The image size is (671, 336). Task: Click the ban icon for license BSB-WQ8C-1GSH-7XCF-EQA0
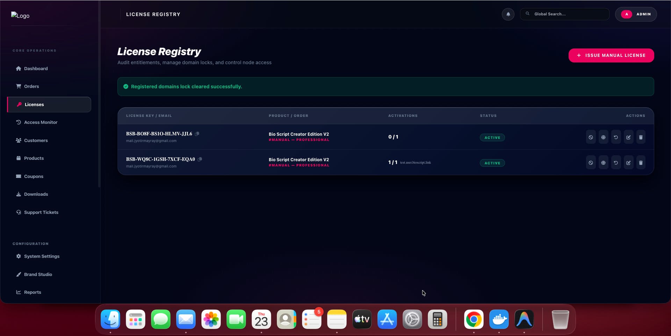pos(591,163)
